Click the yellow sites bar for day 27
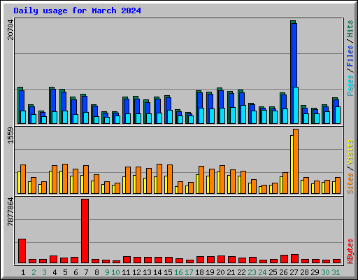 click(x=292, y=164)
